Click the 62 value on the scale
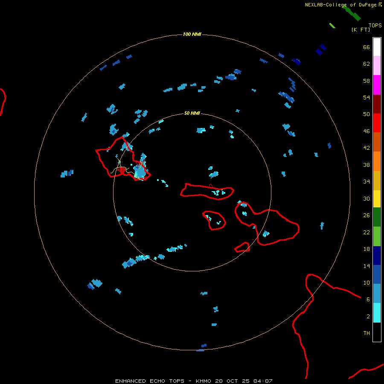 click(x=367, y=64)
